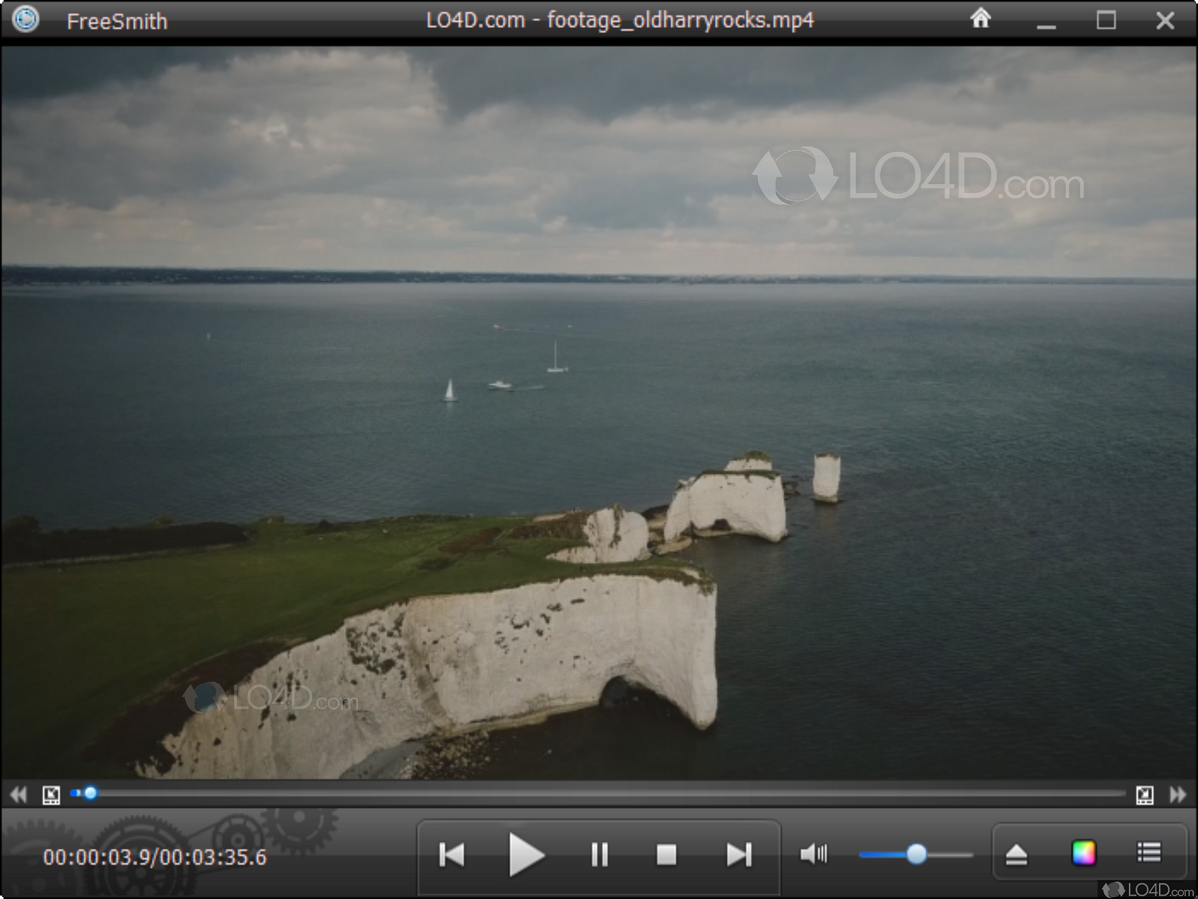Click the file name title text
1198x899 pixels.
pyautogui.click(x=620, y=21)
